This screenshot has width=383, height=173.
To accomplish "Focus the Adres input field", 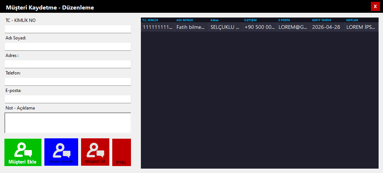I will click(x=68, y=64).
